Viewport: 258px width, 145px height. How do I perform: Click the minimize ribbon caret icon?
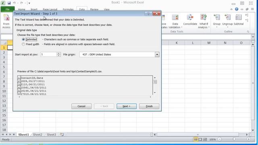pyautogui.click(x=231, y=9)
